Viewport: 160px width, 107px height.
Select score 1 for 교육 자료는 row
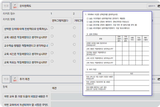tap(52, 61)
